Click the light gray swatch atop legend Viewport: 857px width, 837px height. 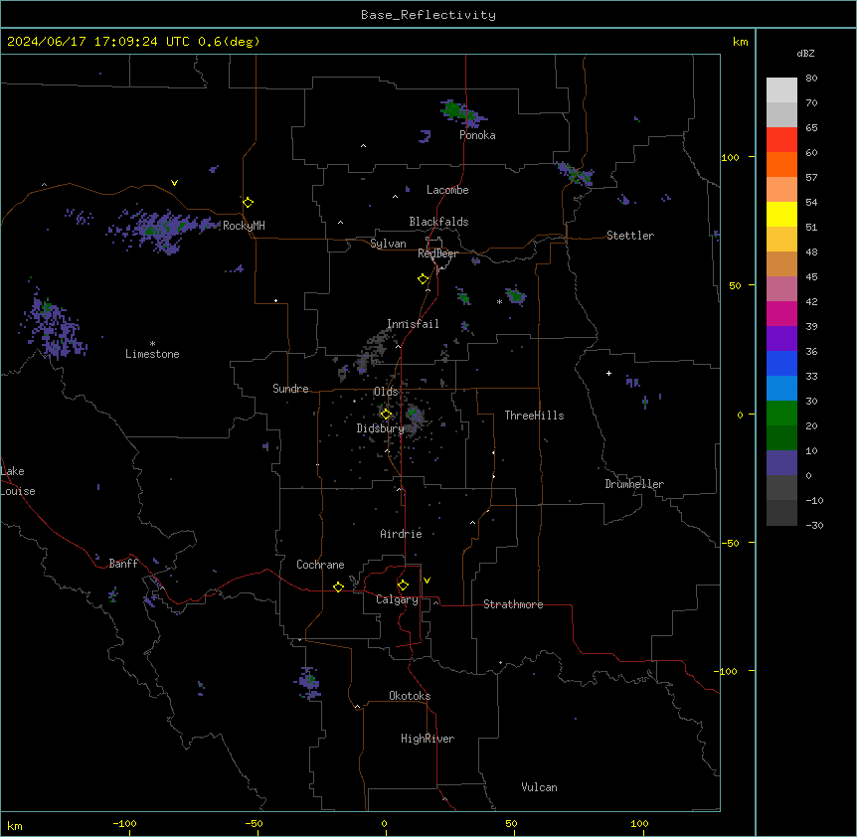tap(781, 89)
